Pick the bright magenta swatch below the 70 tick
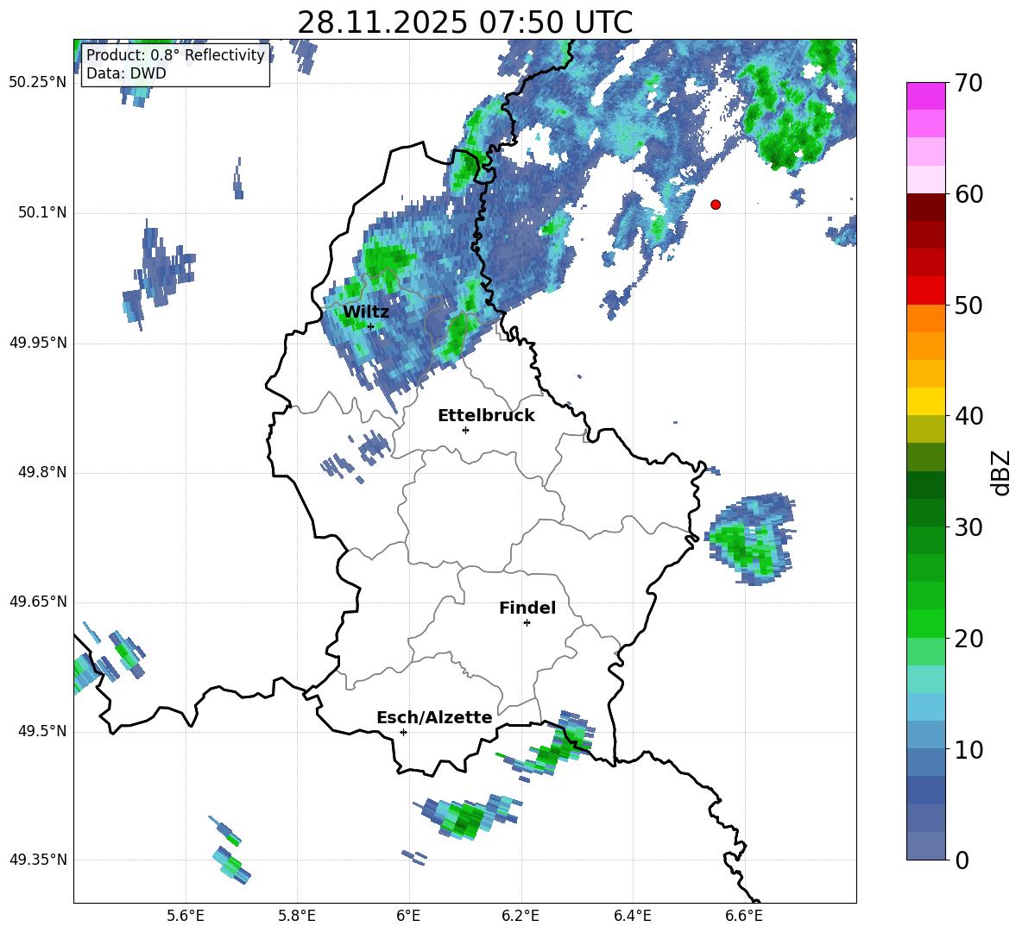The image size is (1022, 933). point(925,97)
